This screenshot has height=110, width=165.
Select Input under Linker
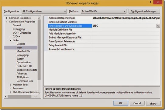pos(19,48)
